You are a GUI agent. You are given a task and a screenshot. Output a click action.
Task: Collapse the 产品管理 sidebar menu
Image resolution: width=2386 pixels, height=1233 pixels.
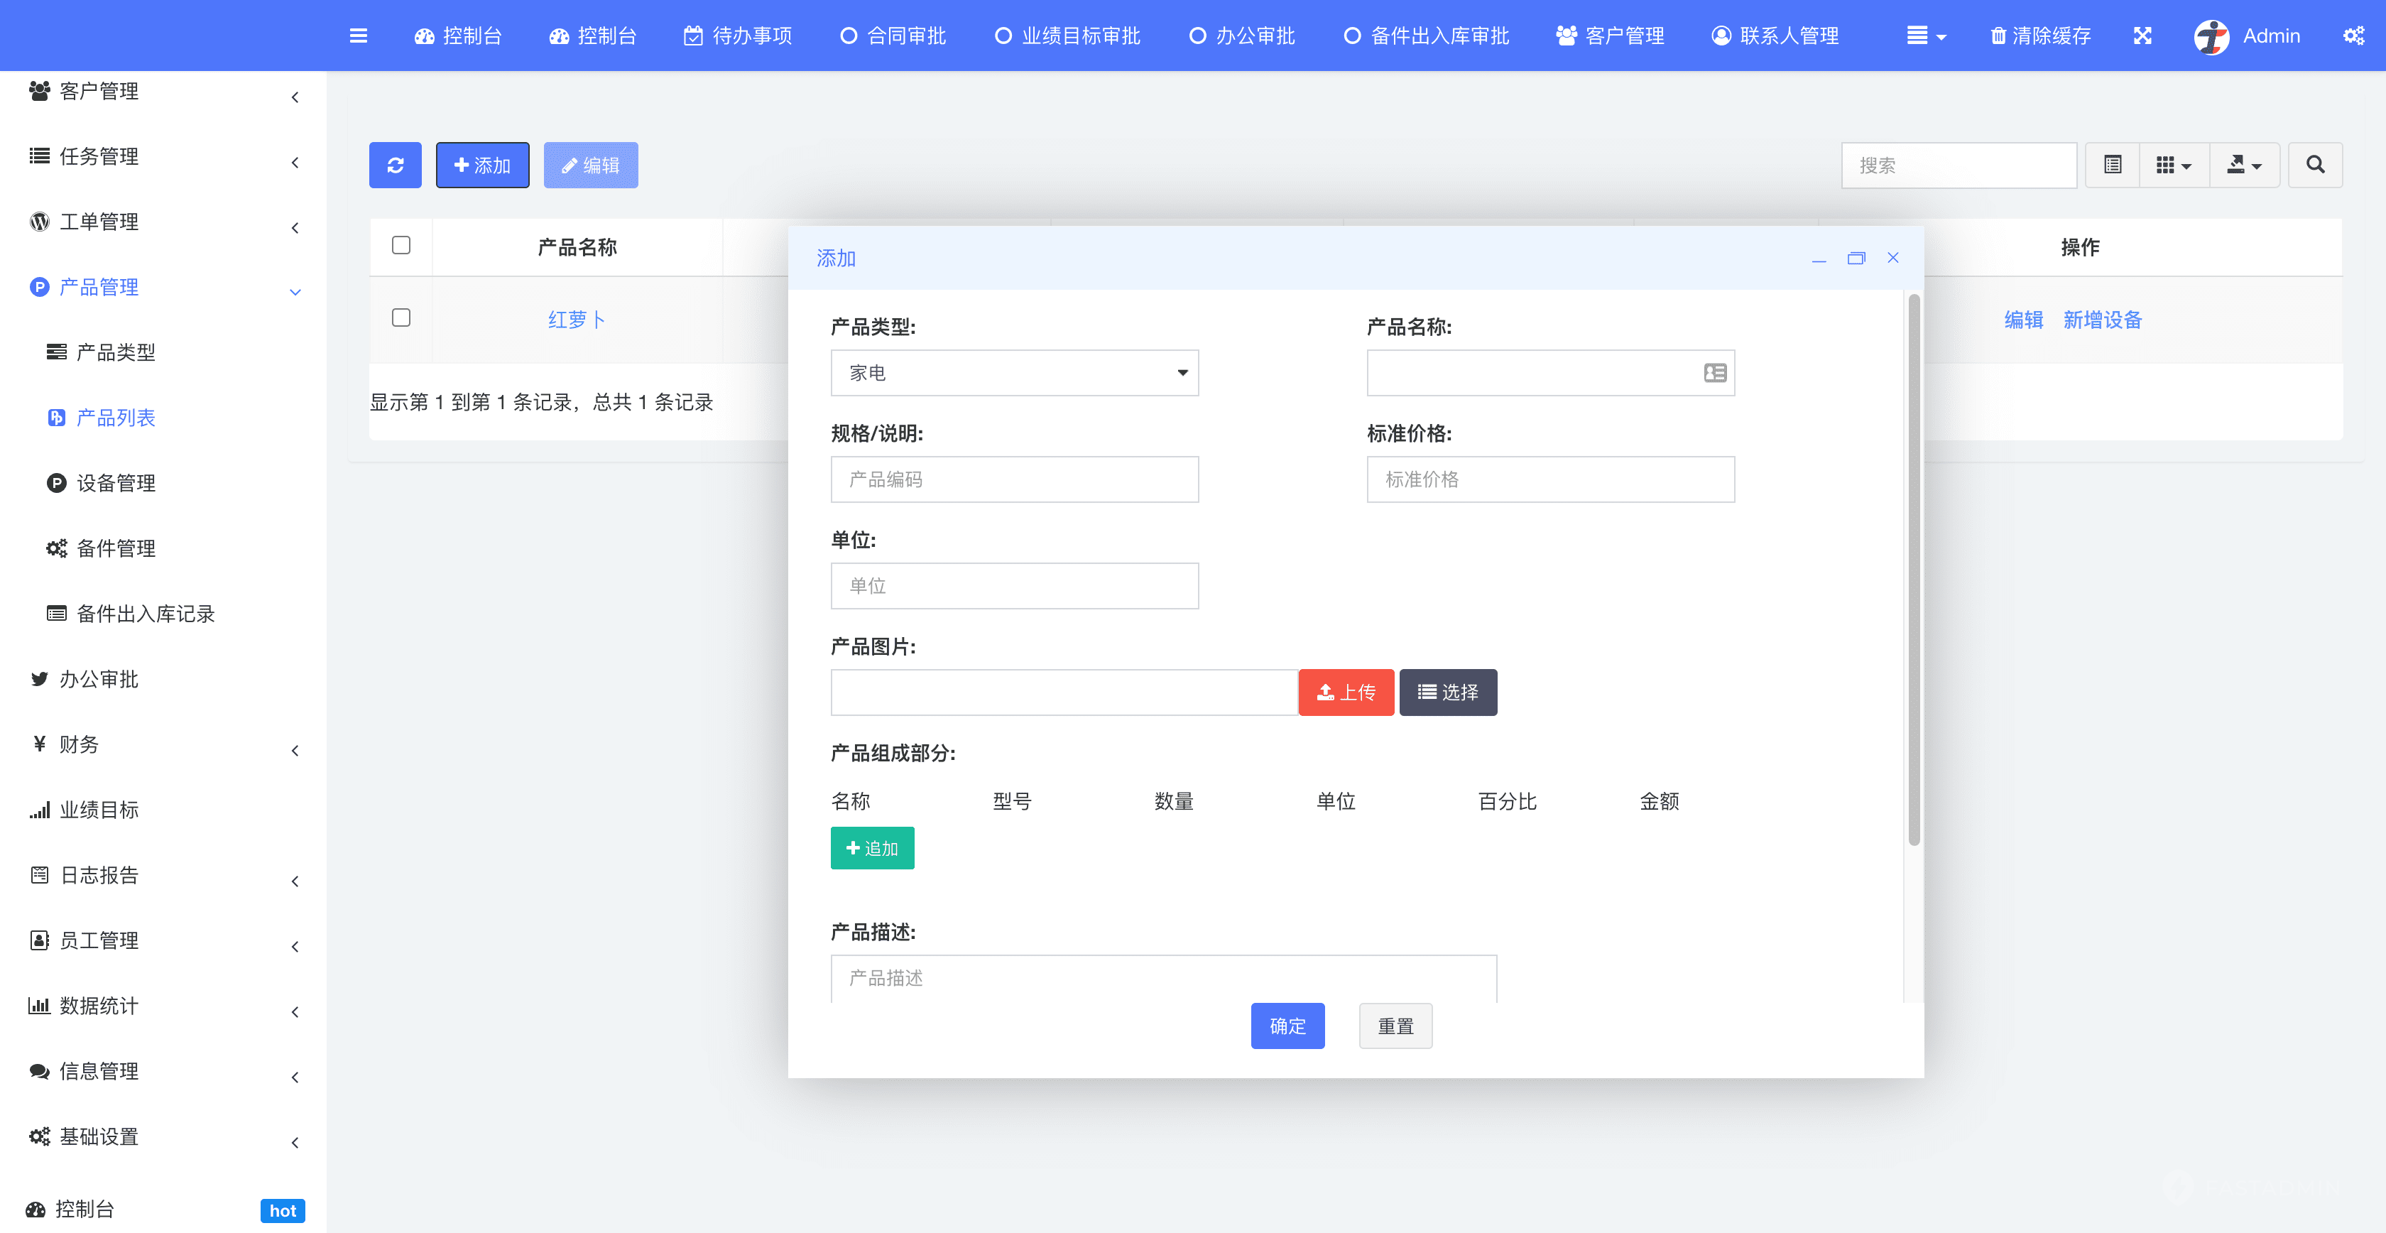coord(163,287)
